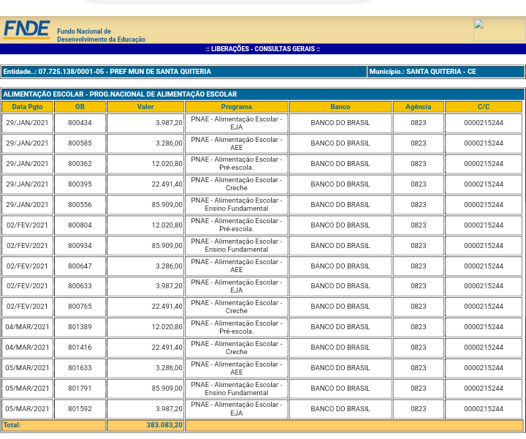Click the Fundo Nacional de Desenvolvimento text
Image resolution: width=526 pixels, height=439 pixels.
(x=101, y=36)
